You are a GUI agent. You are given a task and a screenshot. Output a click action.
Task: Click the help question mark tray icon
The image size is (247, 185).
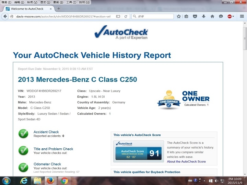click(196, 180)
